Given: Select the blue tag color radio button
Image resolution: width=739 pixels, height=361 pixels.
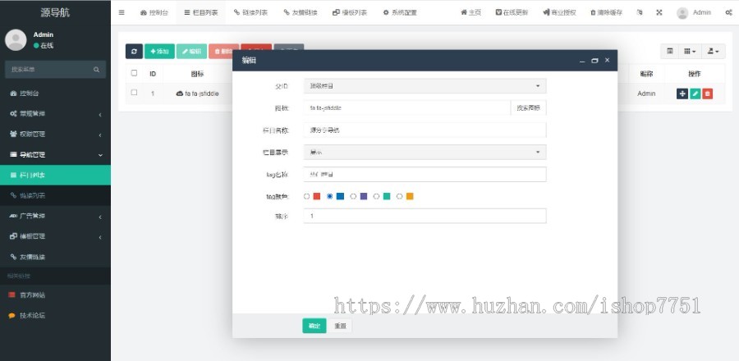Looking at the screenshot, I should [330, 196].
